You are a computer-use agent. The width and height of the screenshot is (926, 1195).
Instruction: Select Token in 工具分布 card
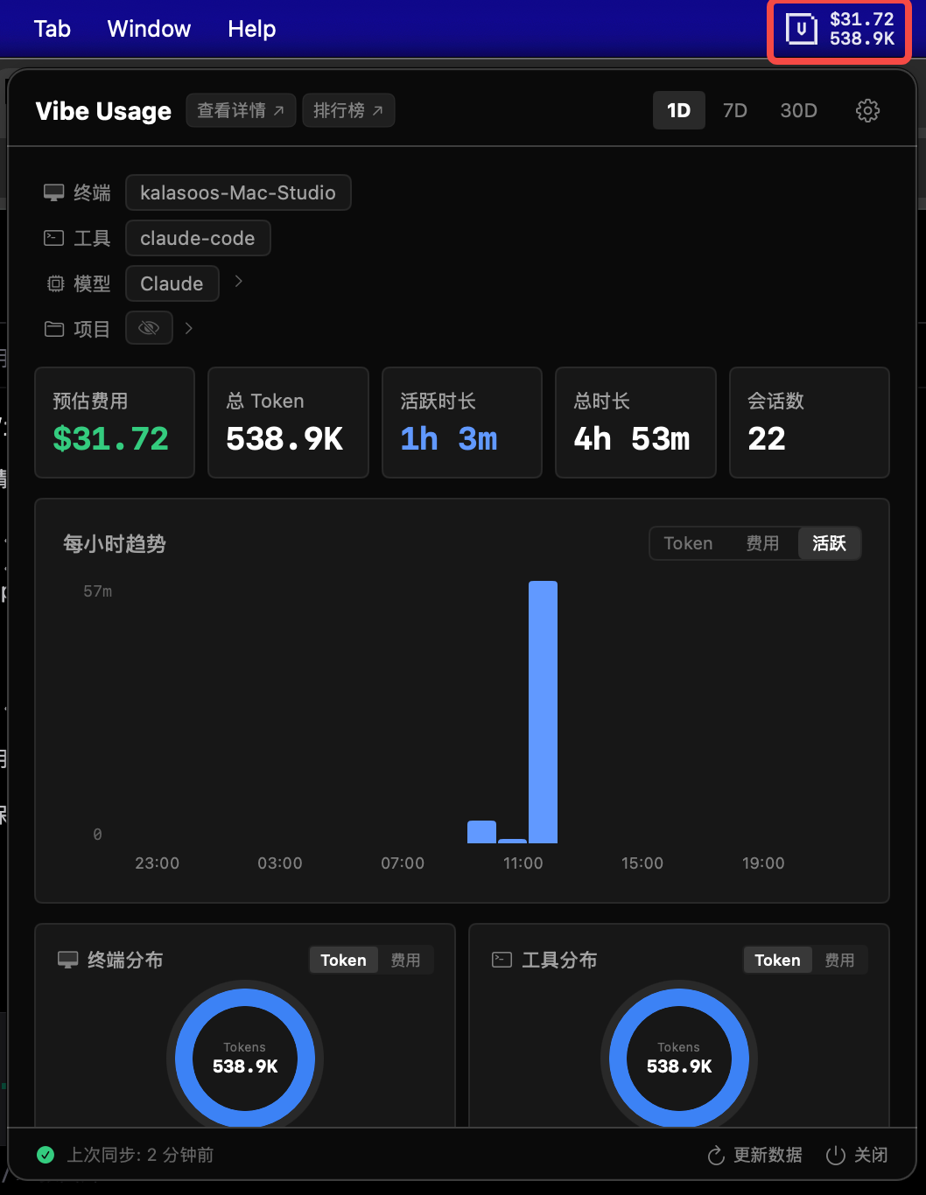tap(777, 960)
